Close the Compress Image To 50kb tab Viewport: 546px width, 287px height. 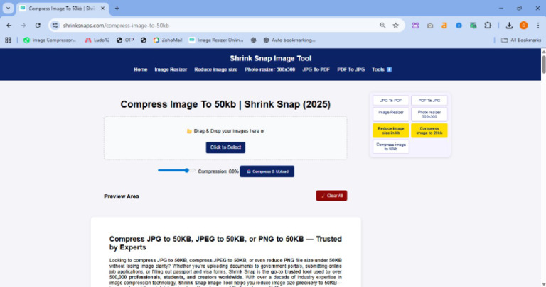click(102, 9)
